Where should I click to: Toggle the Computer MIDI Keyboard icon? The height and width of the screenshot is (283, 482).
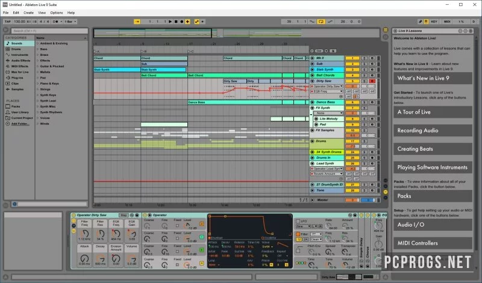(x=426, y=22)
